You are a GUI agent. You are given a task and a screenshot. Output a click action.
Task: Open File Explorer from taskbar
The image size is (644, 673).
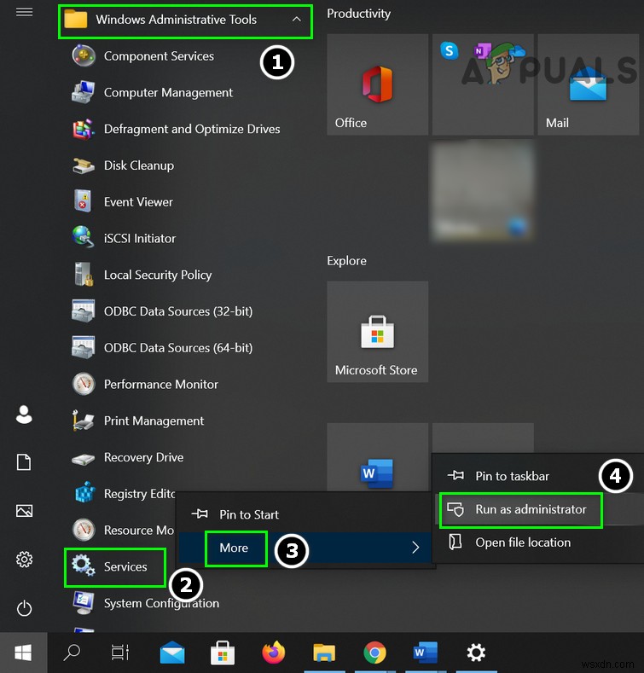324,653
